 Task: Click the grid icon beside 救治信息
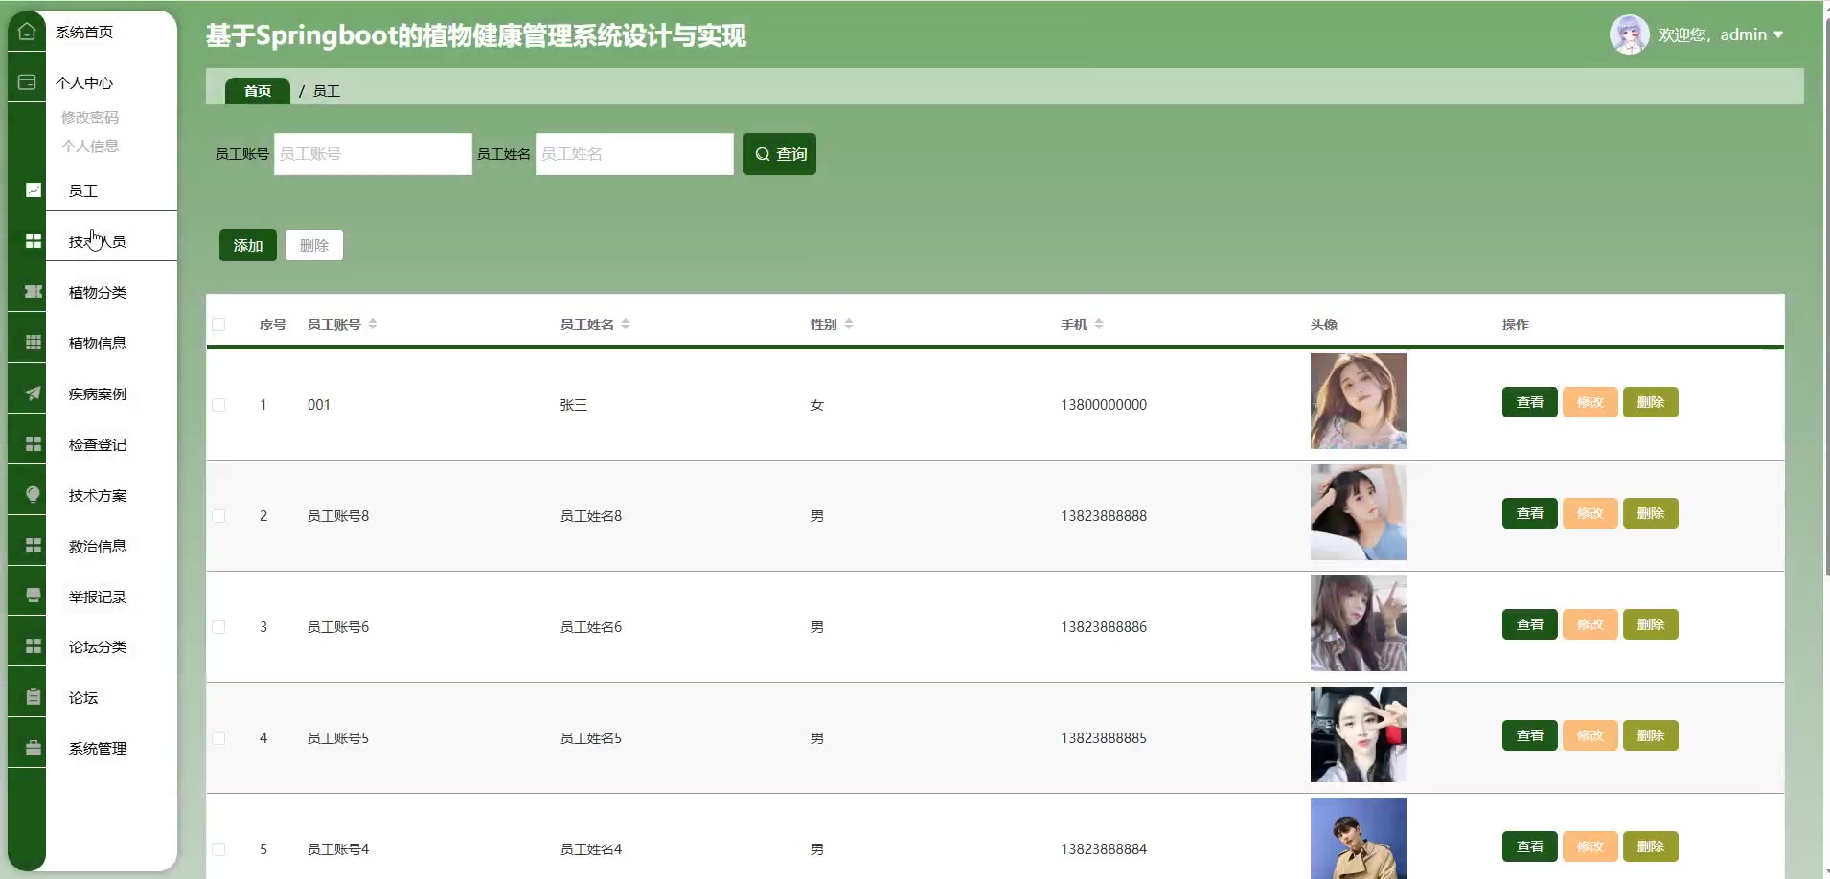[x=34, y=546]
